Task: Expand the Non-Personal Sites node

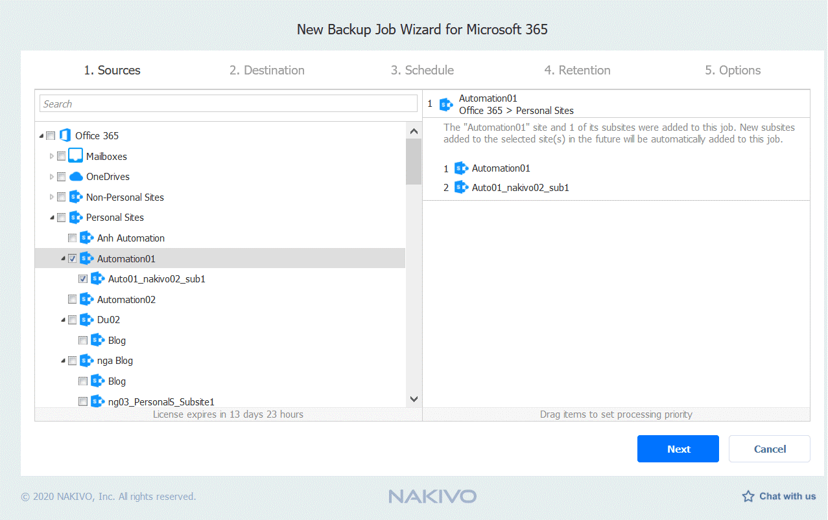Action: tap(53, 197)
